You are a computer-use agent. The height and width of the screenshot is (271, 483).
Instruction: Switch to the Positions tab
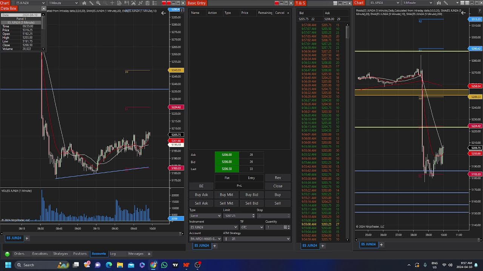click(80, 254)
